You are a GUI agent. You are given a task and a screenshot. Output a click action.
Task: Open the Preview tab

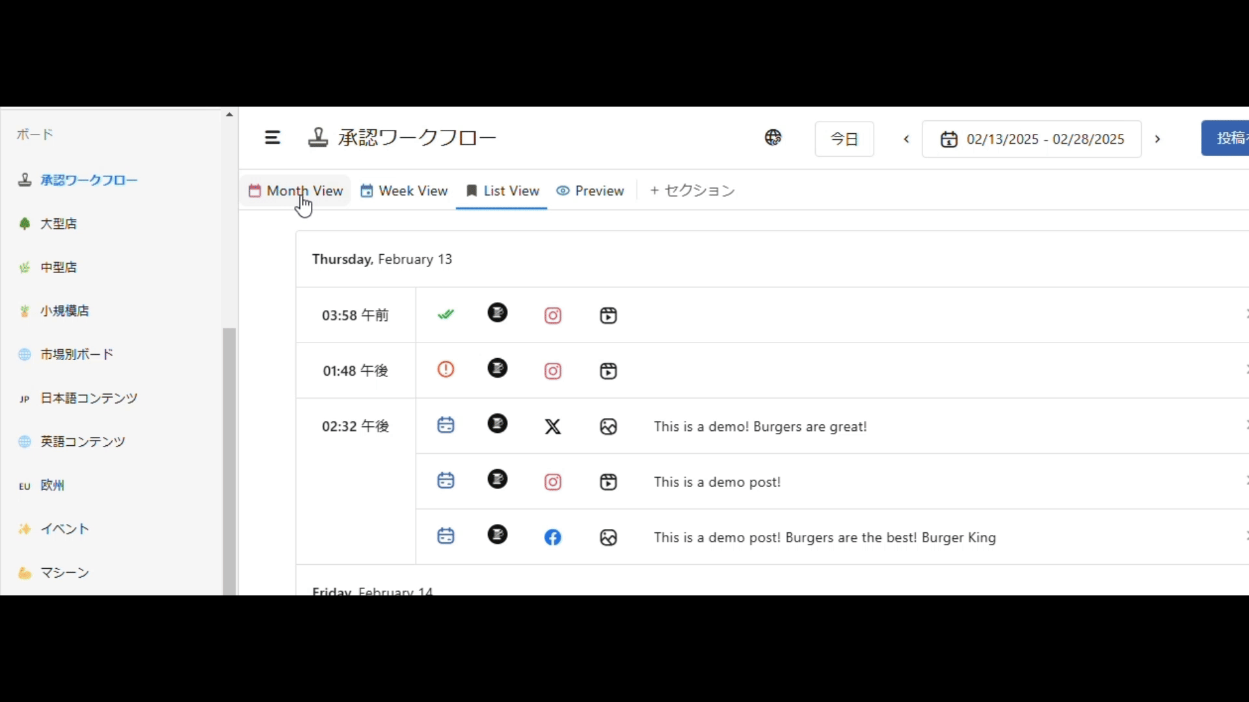[x=591, y=191]
